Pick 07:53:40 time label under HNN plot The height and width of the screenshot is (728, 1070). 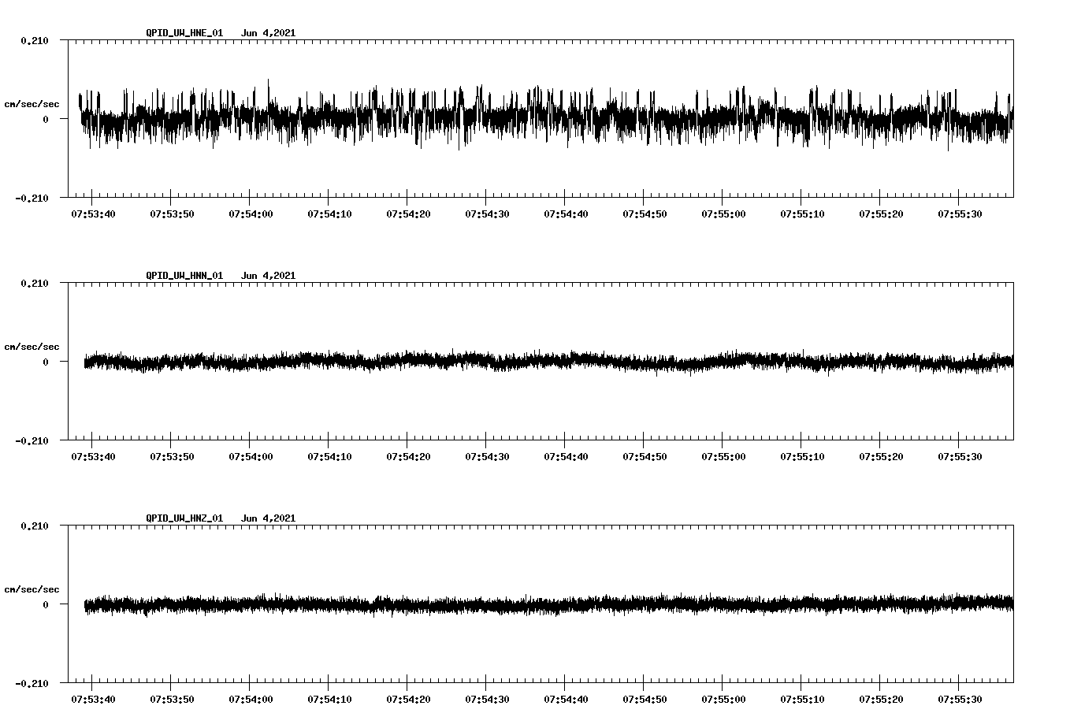point(93,457)
